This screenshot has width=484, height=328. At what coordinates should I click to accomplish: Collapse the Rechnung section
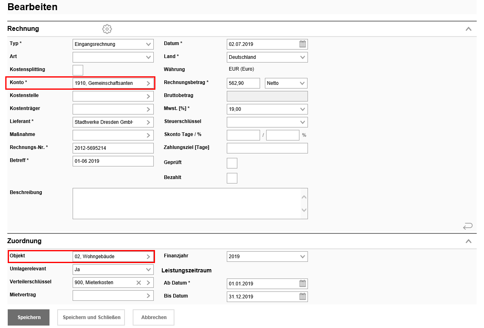[x=469, y=29]
